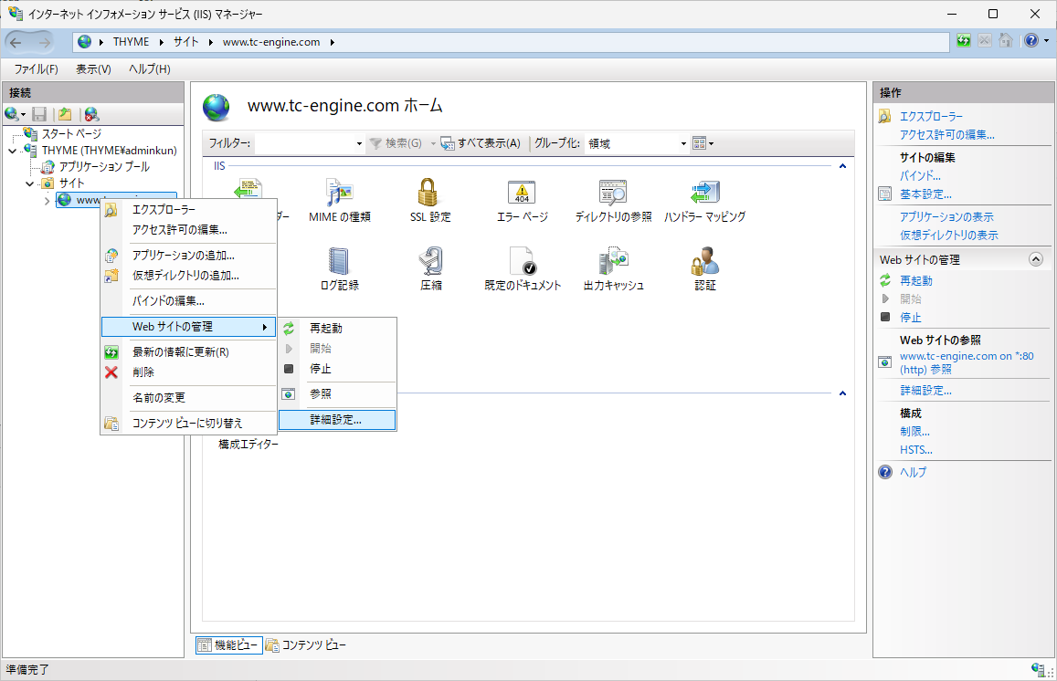Viewport: 1057px width, 681px height.
Task: Click HSTS... link in actions pane
Action: pyautogui.click(x=916, y=450)
